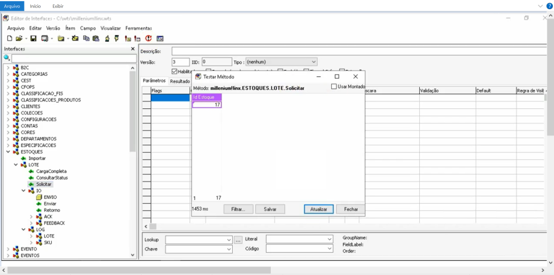Image resolution: width=554 pixels, height=275 pixels.
Task: Switch to the Resultado tab
Action: [x=180, y=81]
